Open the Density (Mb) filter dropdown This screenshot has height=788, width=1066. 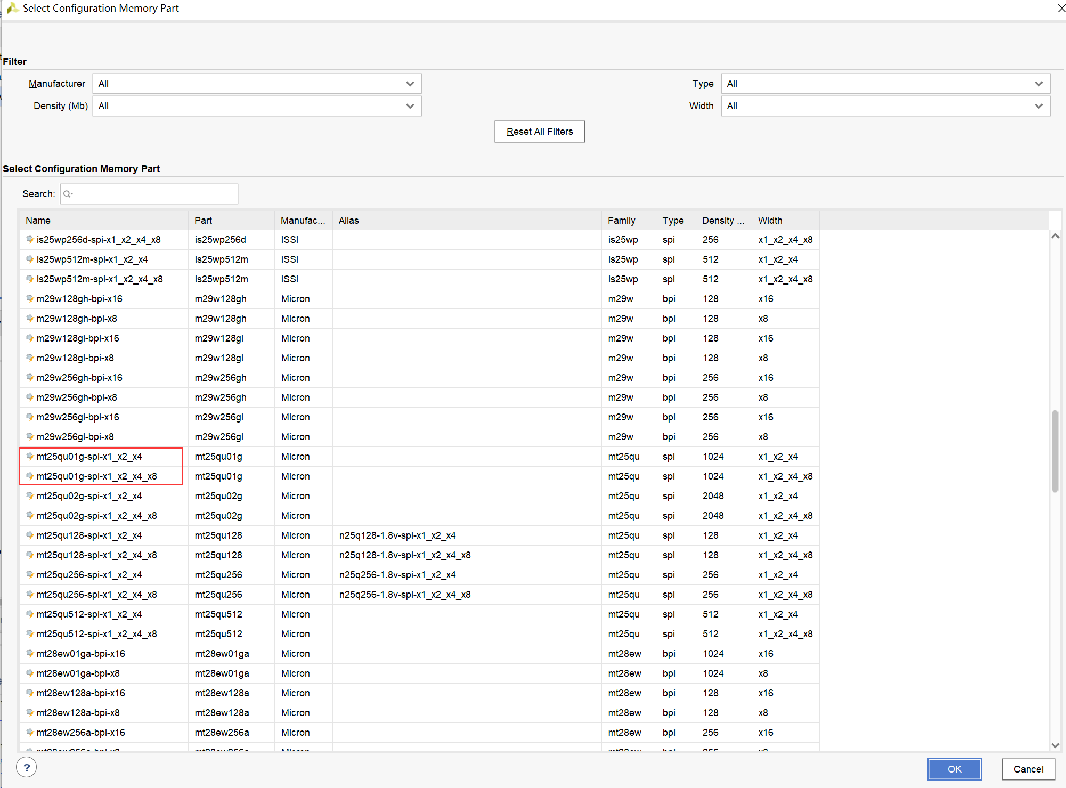pos(257,106)
